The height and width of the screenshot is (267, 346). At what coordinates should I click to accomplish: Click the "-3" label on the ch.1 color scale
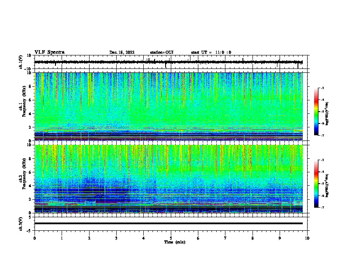322,88
